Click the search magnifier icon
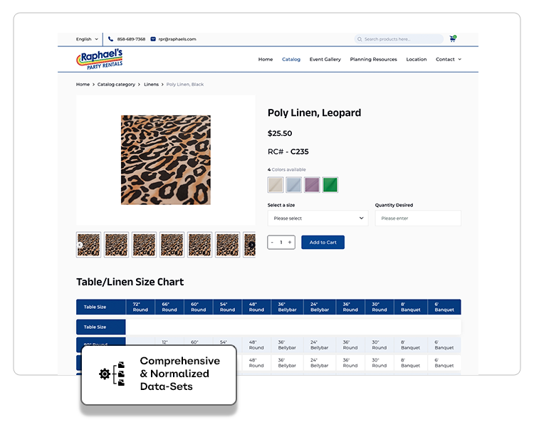 pyautogui.click(x=360, y=39)
